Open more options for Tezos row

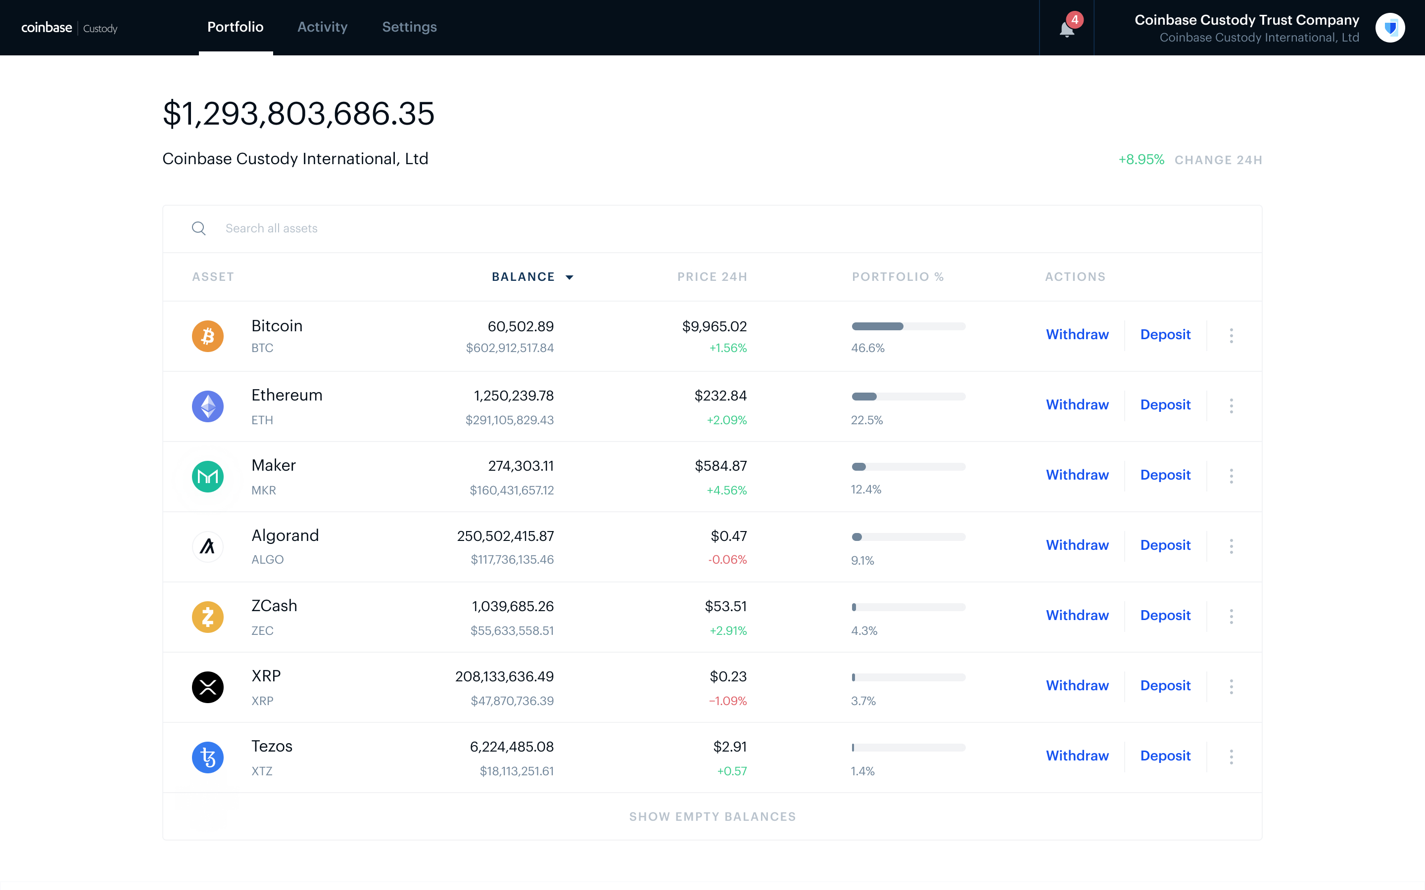click(1231, 757)
